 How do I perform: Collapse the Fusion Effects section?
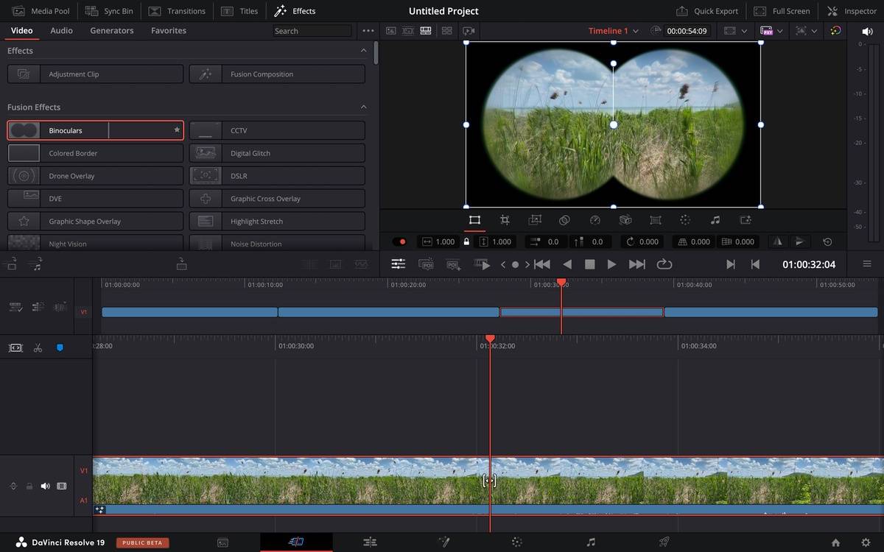point(363,107)
